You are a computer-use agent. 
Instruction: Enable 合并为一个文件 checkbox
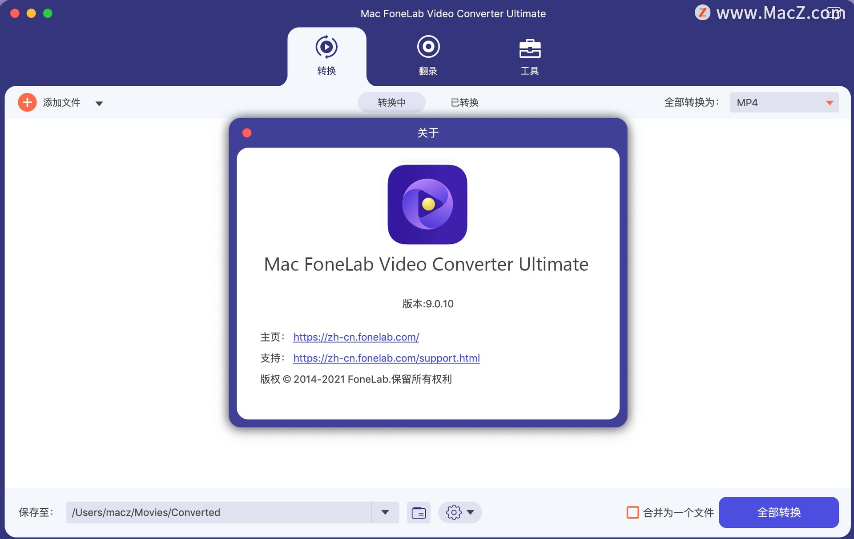coord(632,512)
